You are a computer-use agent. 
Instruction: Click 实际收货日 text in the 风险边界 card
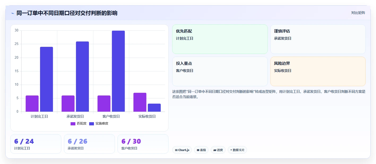click(x=283, y=71)
